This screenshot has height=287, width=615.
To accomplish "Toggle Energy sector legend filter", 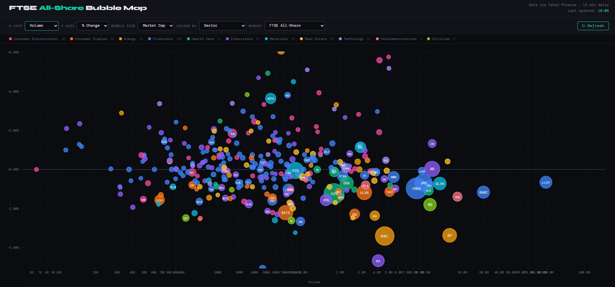I will click(131, 39).
